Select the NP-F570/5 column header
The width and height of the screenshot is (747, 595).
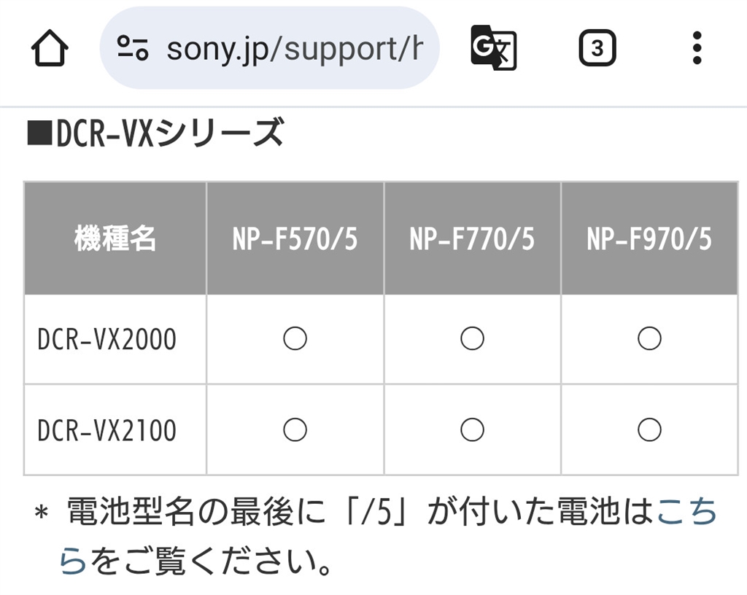(x=295, y=238)
